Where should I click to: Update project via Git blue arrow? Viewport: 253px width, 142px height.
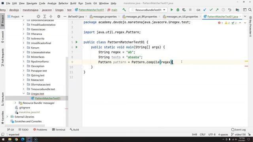pos(205,10)
